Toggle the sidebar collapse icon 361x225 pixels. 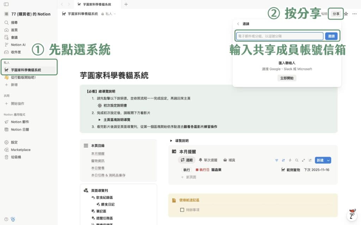point(6,4)
